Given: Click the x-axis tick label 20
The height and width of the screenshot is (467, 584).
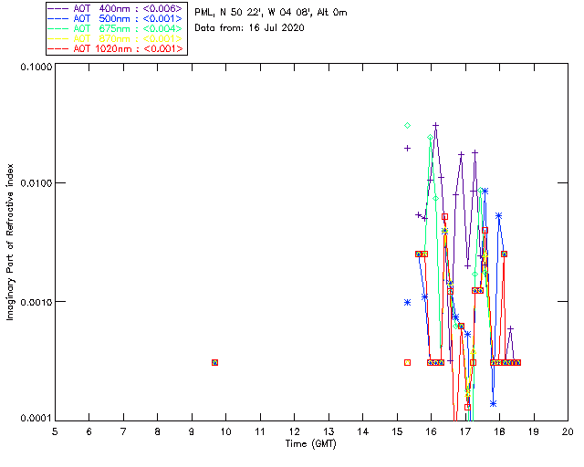Looking at the screenshot, I should 568,431.
